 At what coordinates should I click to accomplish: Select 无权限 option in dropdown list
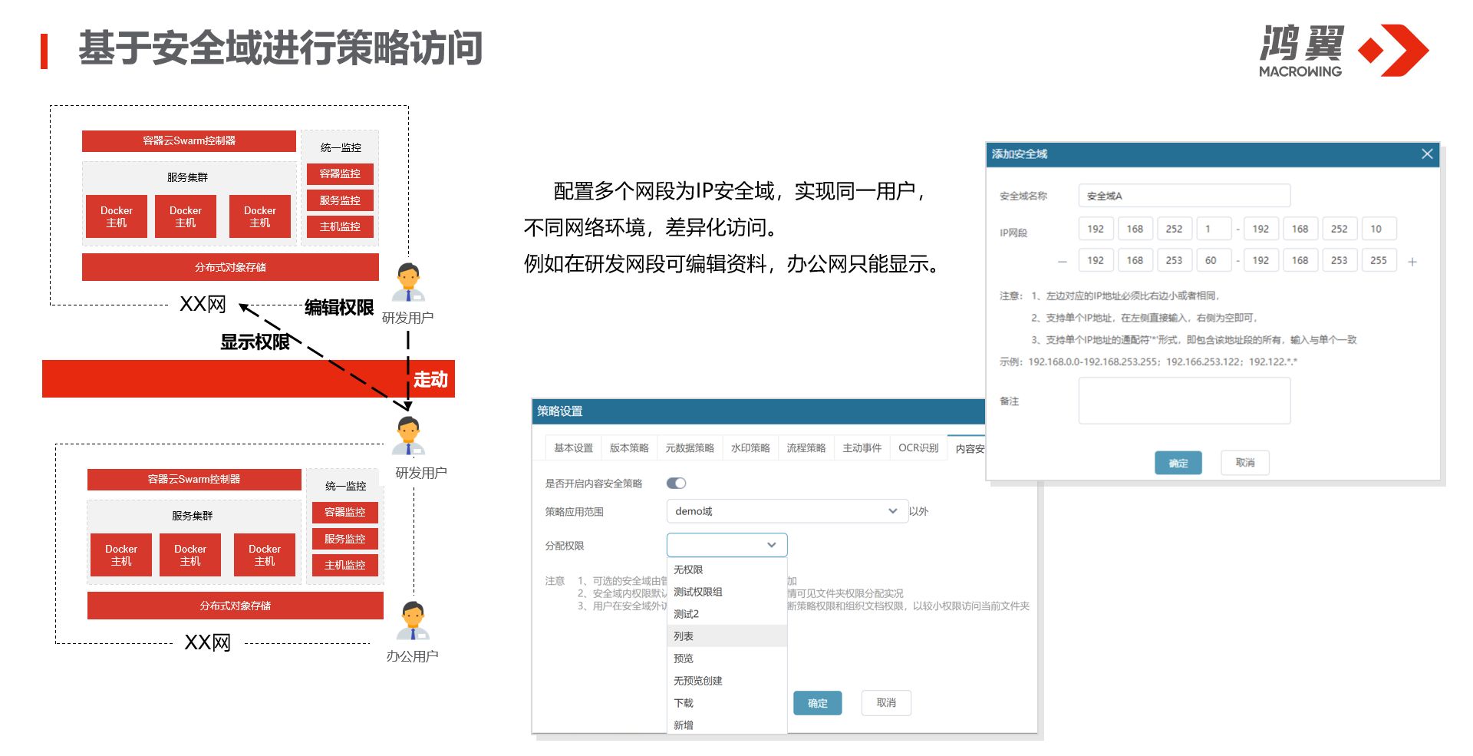coord(688,569)
